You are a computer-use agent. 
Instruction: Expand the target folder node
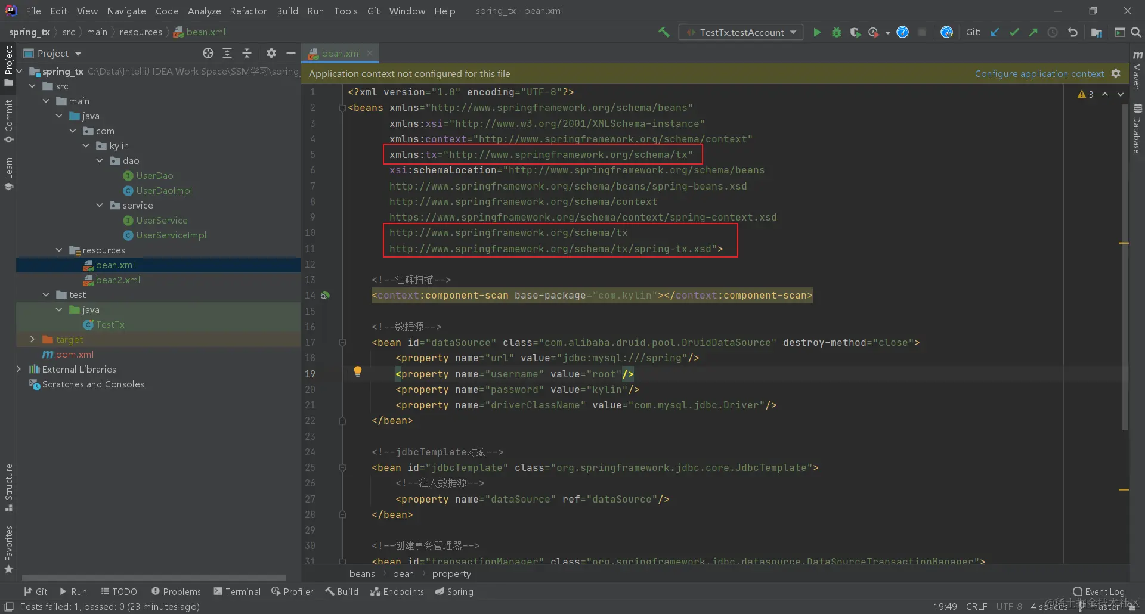(33, 340)
